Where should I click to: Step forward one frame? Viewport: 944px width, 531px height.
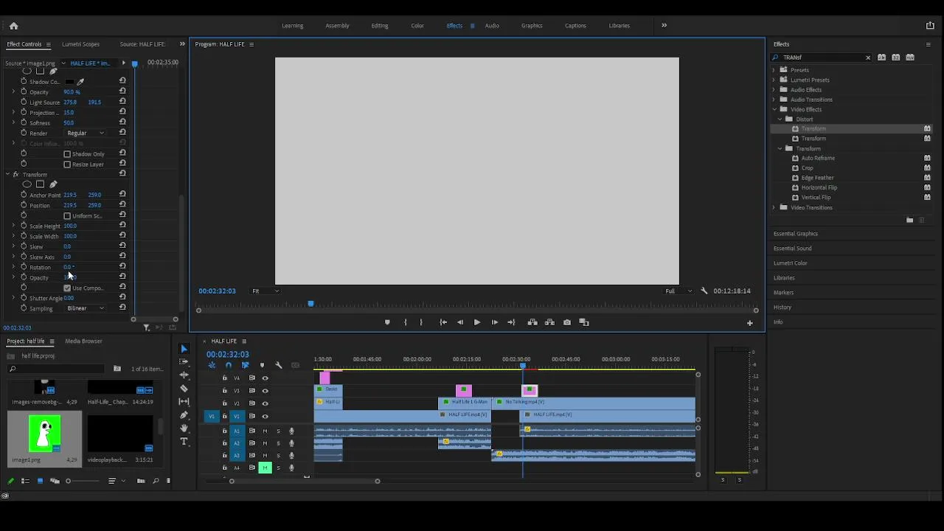pos(494,322)
